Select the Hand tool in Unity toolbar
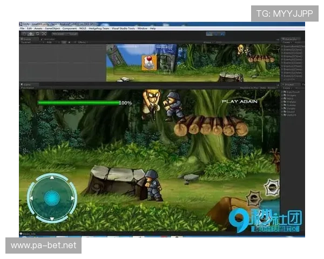Viewport: 324px width, 259px height. pyautogui.click(x=24, y=34)
